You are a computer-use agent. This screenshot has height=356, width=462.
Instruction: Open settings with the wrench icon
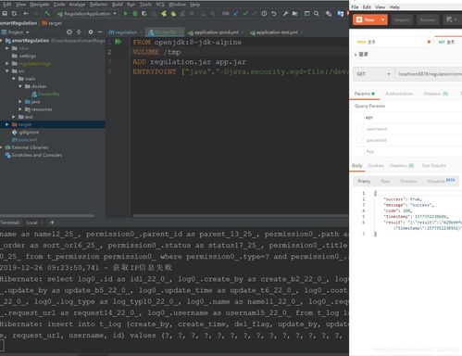(285, 14)
